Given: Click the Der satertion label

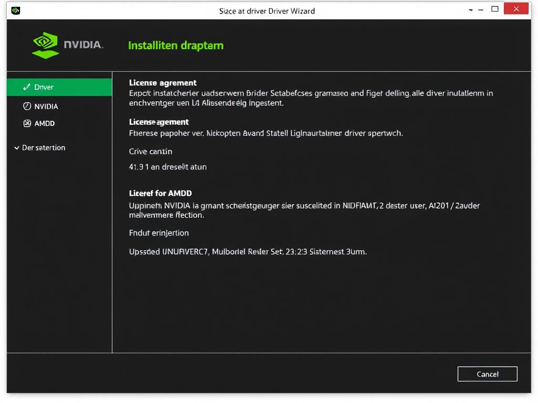Looking at the screenshot, I should (x=44, y=147).
